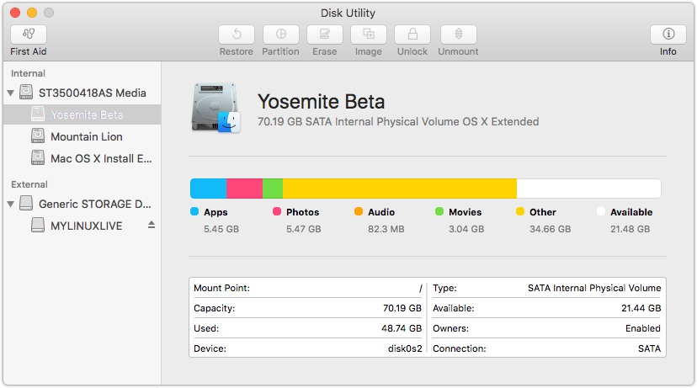Click the Erase toolbar icon
Viewport: 697px width, 388px height.
(x=324, y=35)
